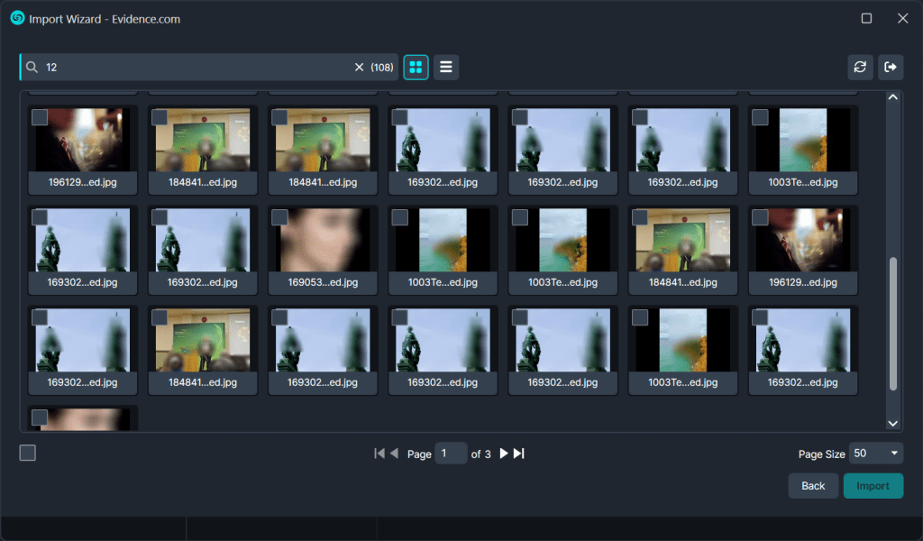The height and width of the screenshot is (541, 923).
Task: Jump to first page arrow
Action: [379, 454]
